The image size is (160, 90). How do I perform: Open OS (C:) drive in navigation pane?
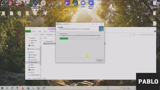32,72
